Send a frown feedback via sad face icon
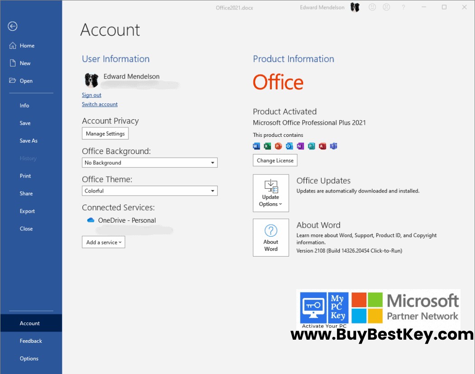The image size is (475, 374). tap(386, 7)
